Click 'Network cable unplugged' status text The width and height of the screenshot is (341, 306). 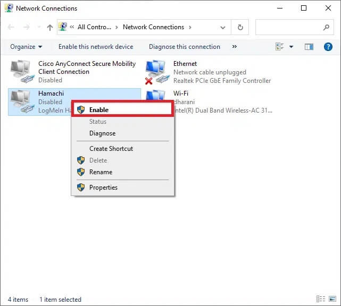tap(210, 72)
